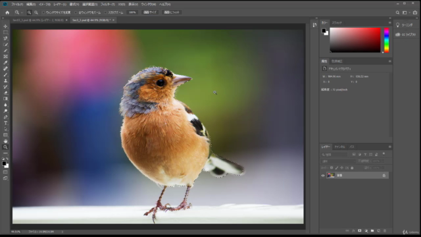The image size is (421, 237).
Task: Hide the 背景 layer with eye icon
Action: [x=323, y=176]
